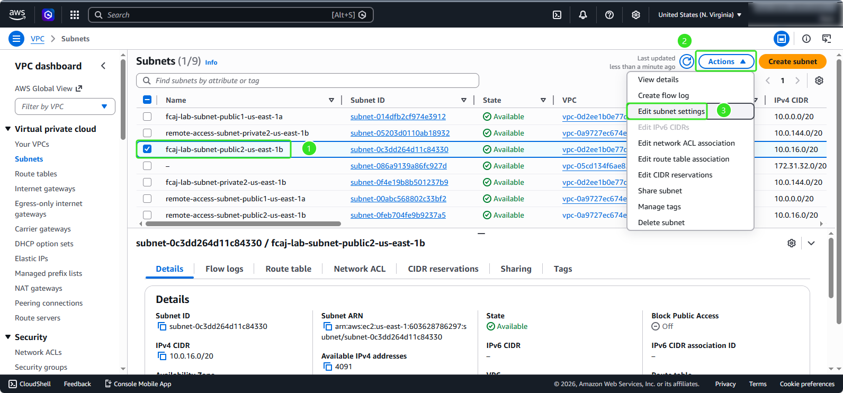Open details panel preferences gear
The height and width of the screenshot is (393, 843).
click(x=792, y=243)
